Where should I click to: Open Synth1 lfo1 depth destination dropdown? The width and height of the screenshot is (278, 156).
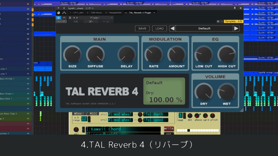(x=156, y=114)
